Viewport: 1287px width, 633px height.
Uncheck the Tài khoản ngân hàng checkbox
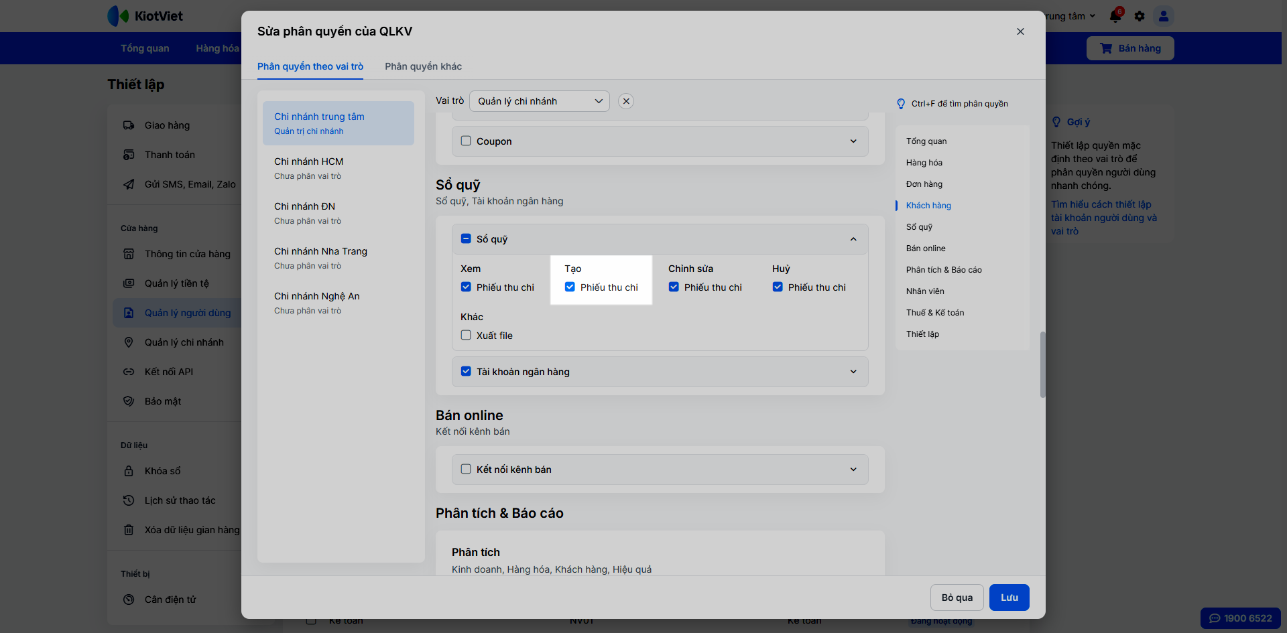pos(466,371)
